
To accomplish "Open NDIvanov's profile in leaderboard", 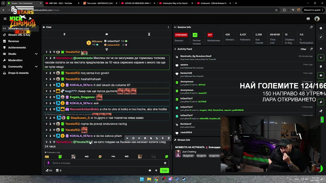I will tap(97, 41).
